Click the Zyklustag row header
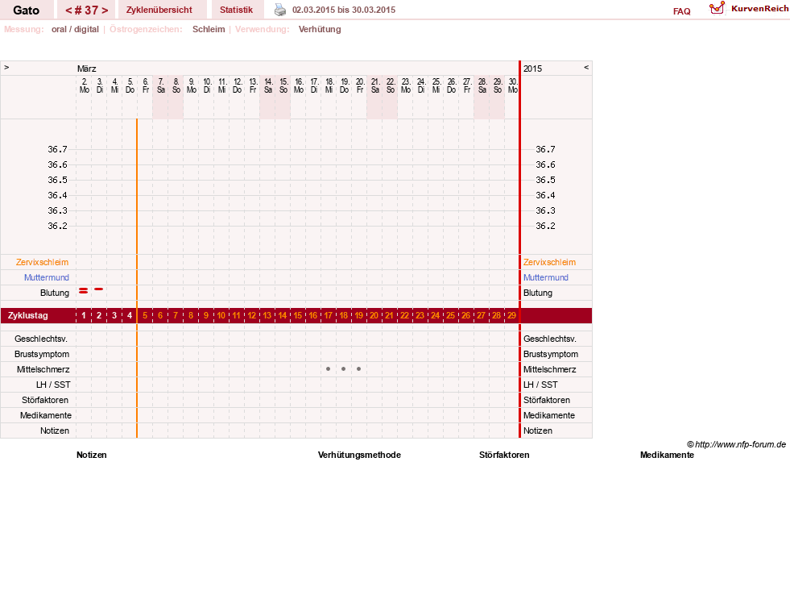This screenshot has height=599, width=790. (x=27, y=316)
